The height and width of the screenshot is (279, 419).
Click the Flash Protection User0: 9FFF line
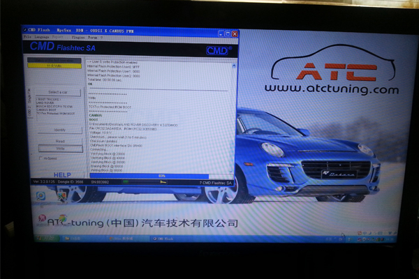click(x=114, y=67)
